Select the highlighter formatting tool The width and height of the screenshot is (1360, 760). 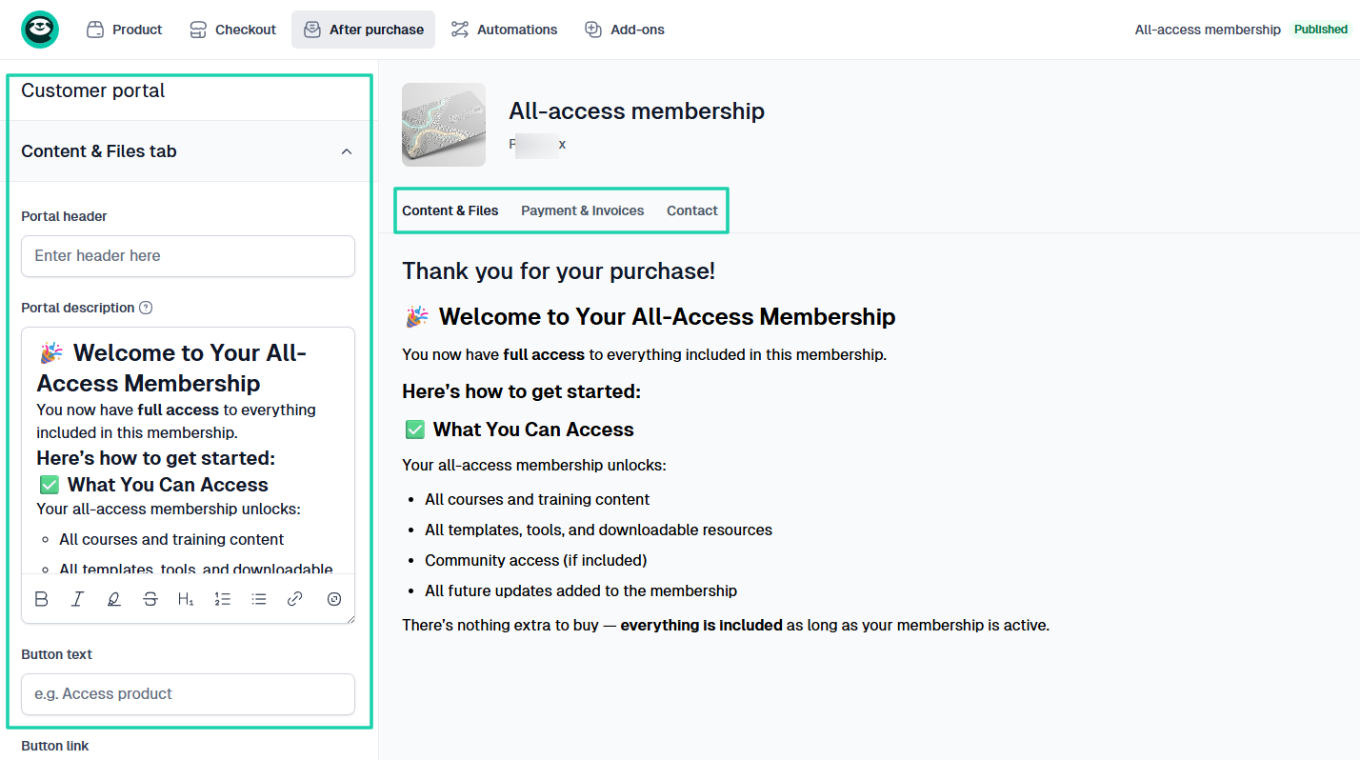coord(114,599)
